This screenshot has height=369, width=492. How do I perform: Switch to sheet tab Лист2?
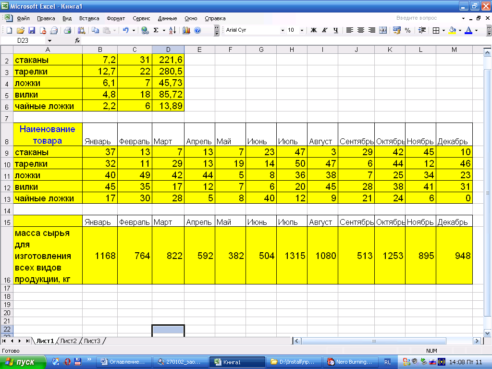pyautogui.click(x=68, y=341)
